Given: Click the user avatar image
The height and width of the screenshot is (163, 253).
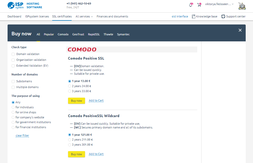Looking at the screenshot, I should 242,6.
